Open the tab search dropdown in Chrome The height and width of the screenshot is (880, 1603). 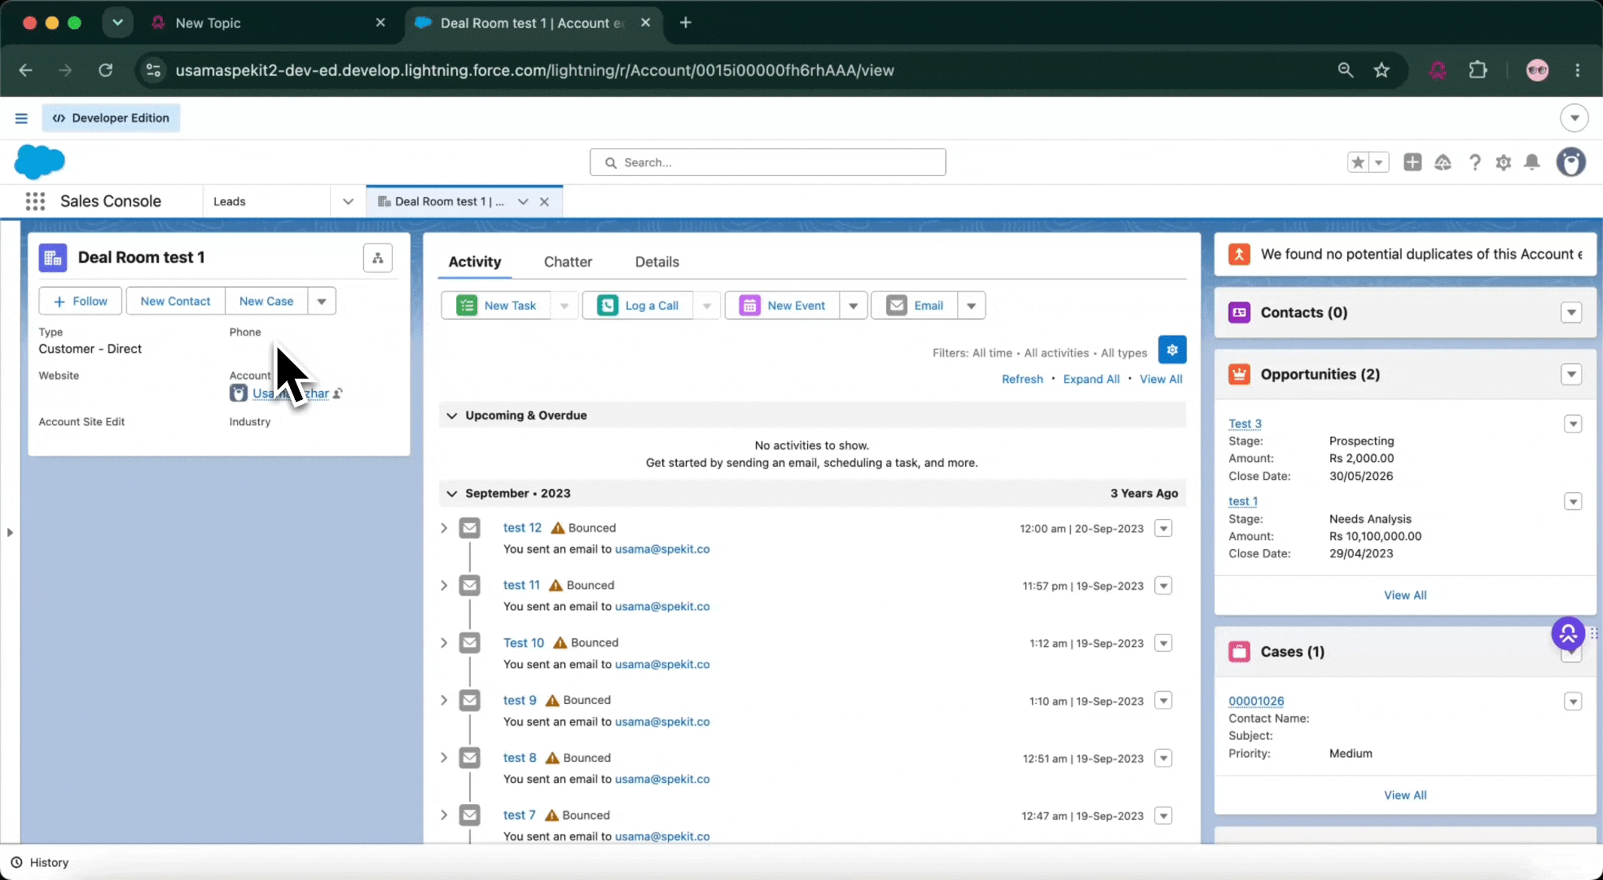(117, 23)
